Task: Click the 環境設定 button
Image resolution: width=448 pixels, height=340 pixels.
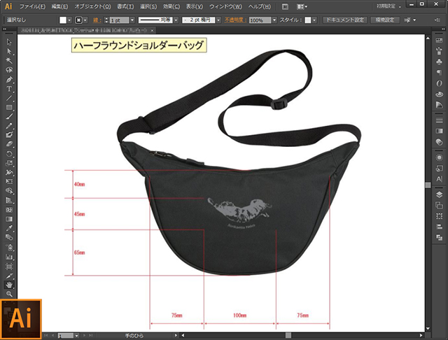Action: [x=385, y=20]
